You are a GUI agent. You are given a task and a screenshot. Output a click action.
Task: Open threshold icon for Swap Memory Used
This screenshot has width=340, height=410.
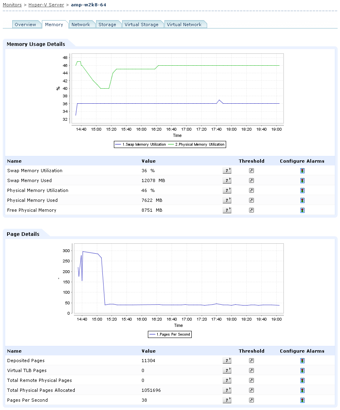pos(251,181)
